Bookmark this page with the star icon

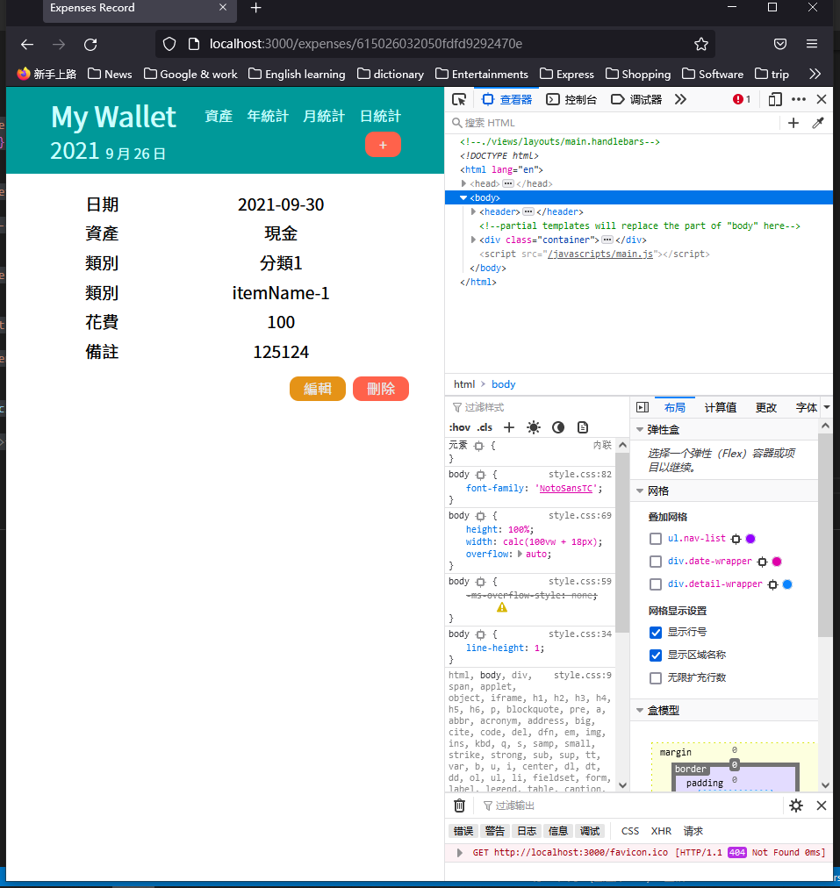point(700,44)
